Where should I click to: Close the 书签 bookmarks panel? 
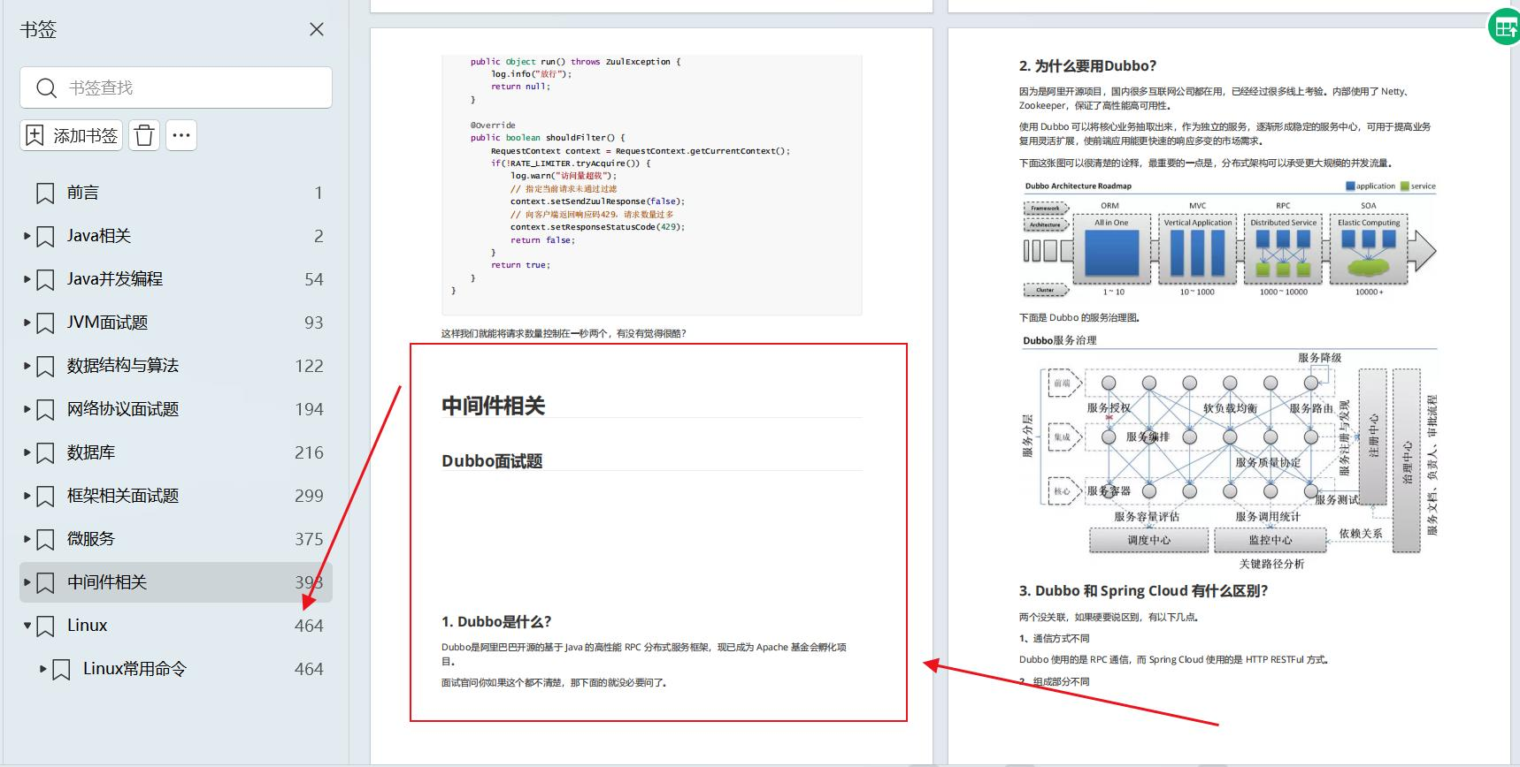pos(316,29)
